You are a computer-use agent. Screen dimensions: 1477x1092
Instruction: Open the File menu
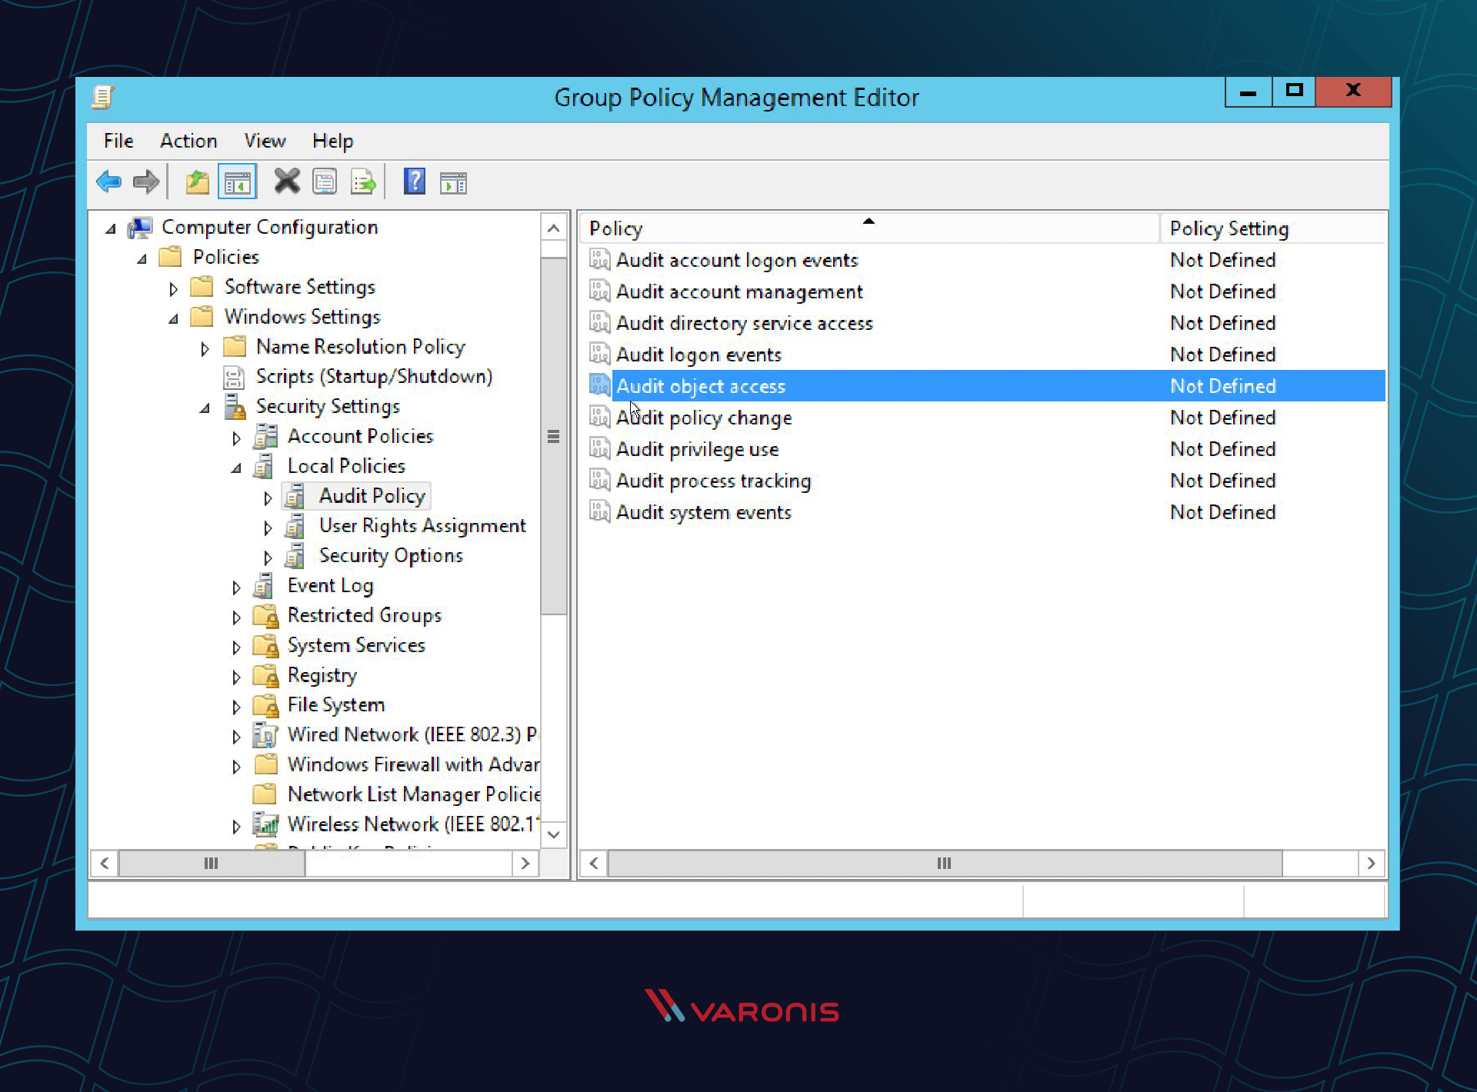(117, 140)
